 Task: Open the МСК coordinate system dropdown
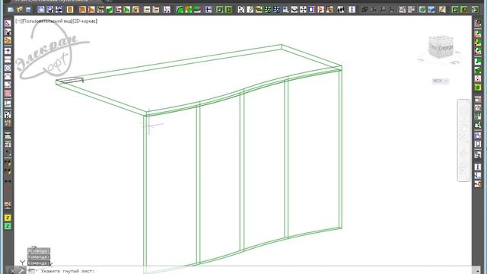pos(440,81)
